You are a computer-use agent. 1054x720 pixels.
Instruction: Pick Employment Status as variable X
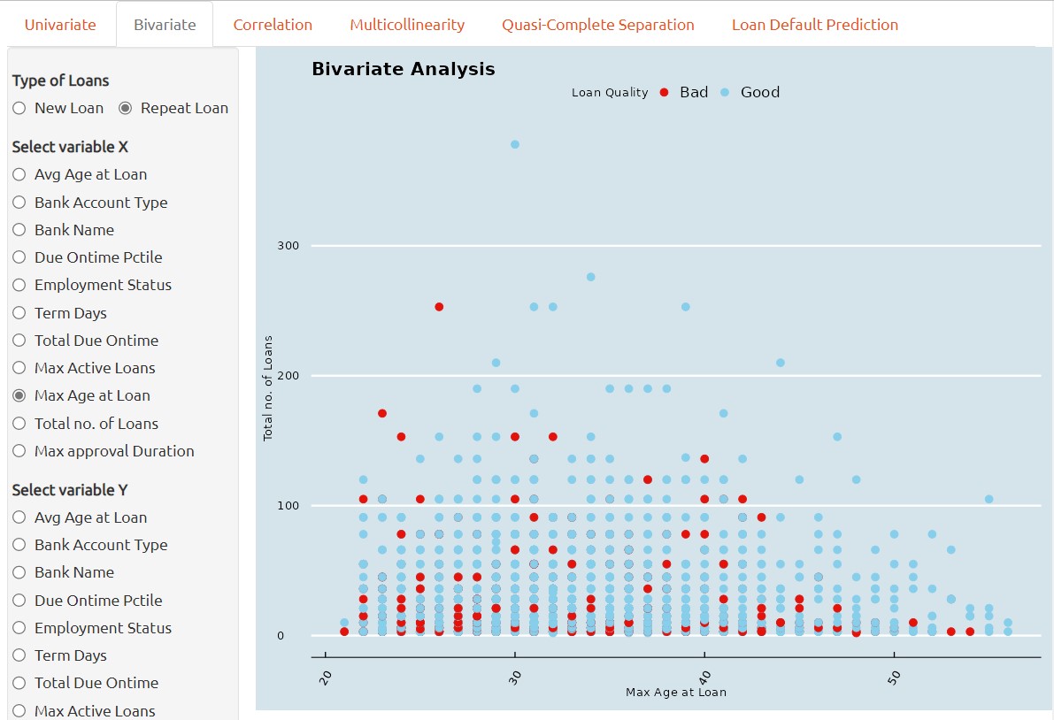click(x=19, y=286)
